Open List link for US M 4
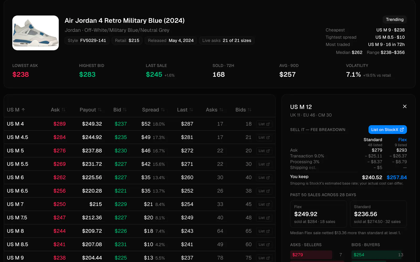Screen dimensions: 420x262 (x=264, y=124)
